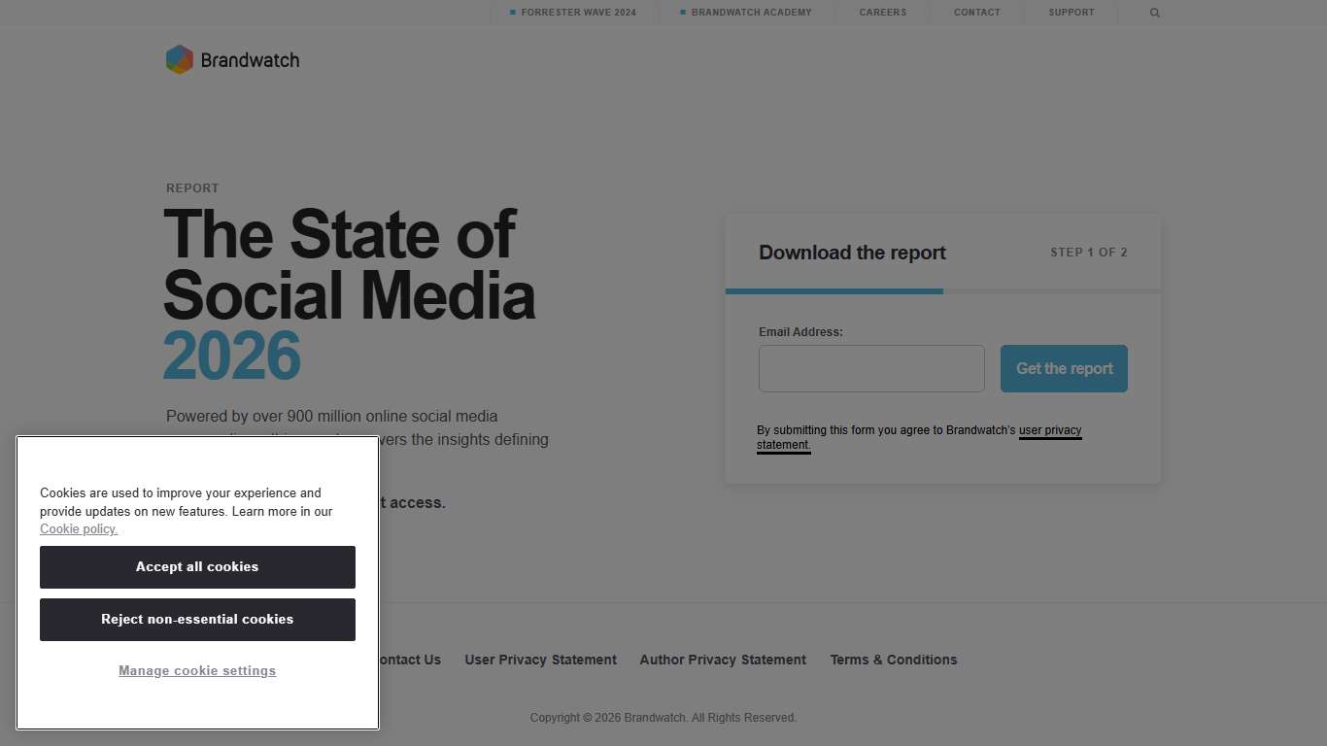This screenshot has width=1327, height=746.
Task: Click the search icon in the top navigation
Action: tap(1154, 13)
